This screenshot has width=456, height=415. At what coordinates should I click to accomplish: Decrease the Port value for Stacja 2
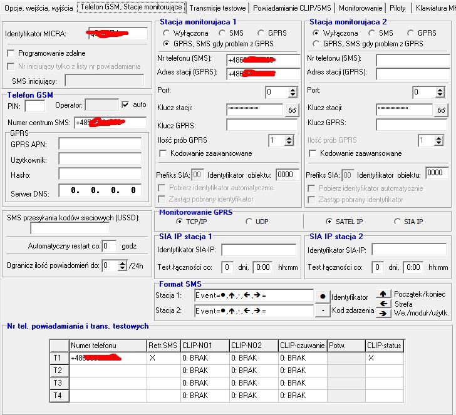440,95
